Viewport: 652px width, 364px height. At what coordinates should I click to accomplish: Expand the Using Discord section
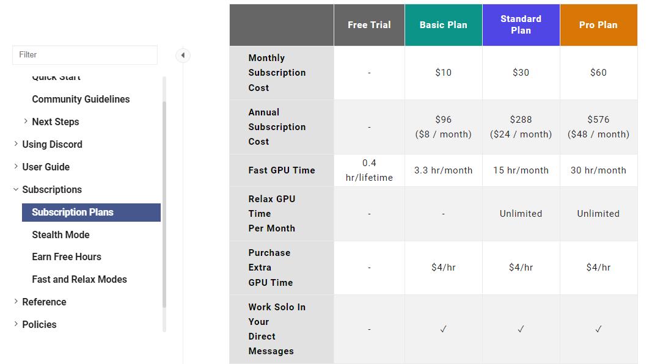point(16,144)
